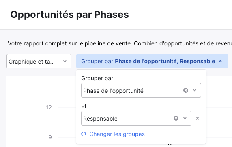Open the Graphique et ta... view selector
The height and width of the screenshot is (147, 232).
click(x=39, y=61)
